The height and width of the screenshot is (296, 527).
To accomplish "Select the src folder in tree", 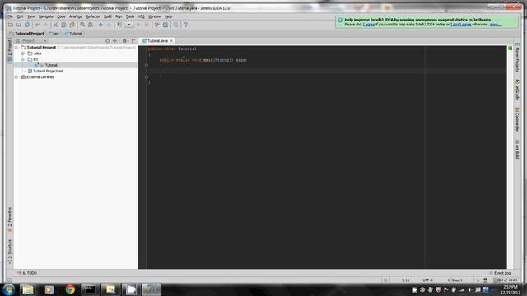I will (33, 59).
